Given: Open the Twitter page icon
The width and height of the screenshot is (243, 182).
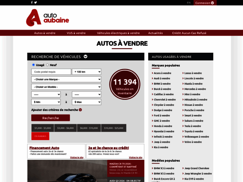Looking at the screenshot, I should point(36,2).
